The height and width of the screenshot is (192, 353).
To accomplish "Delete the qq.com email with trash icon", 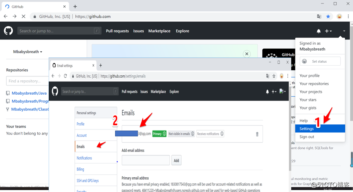I will click(257, 134).
